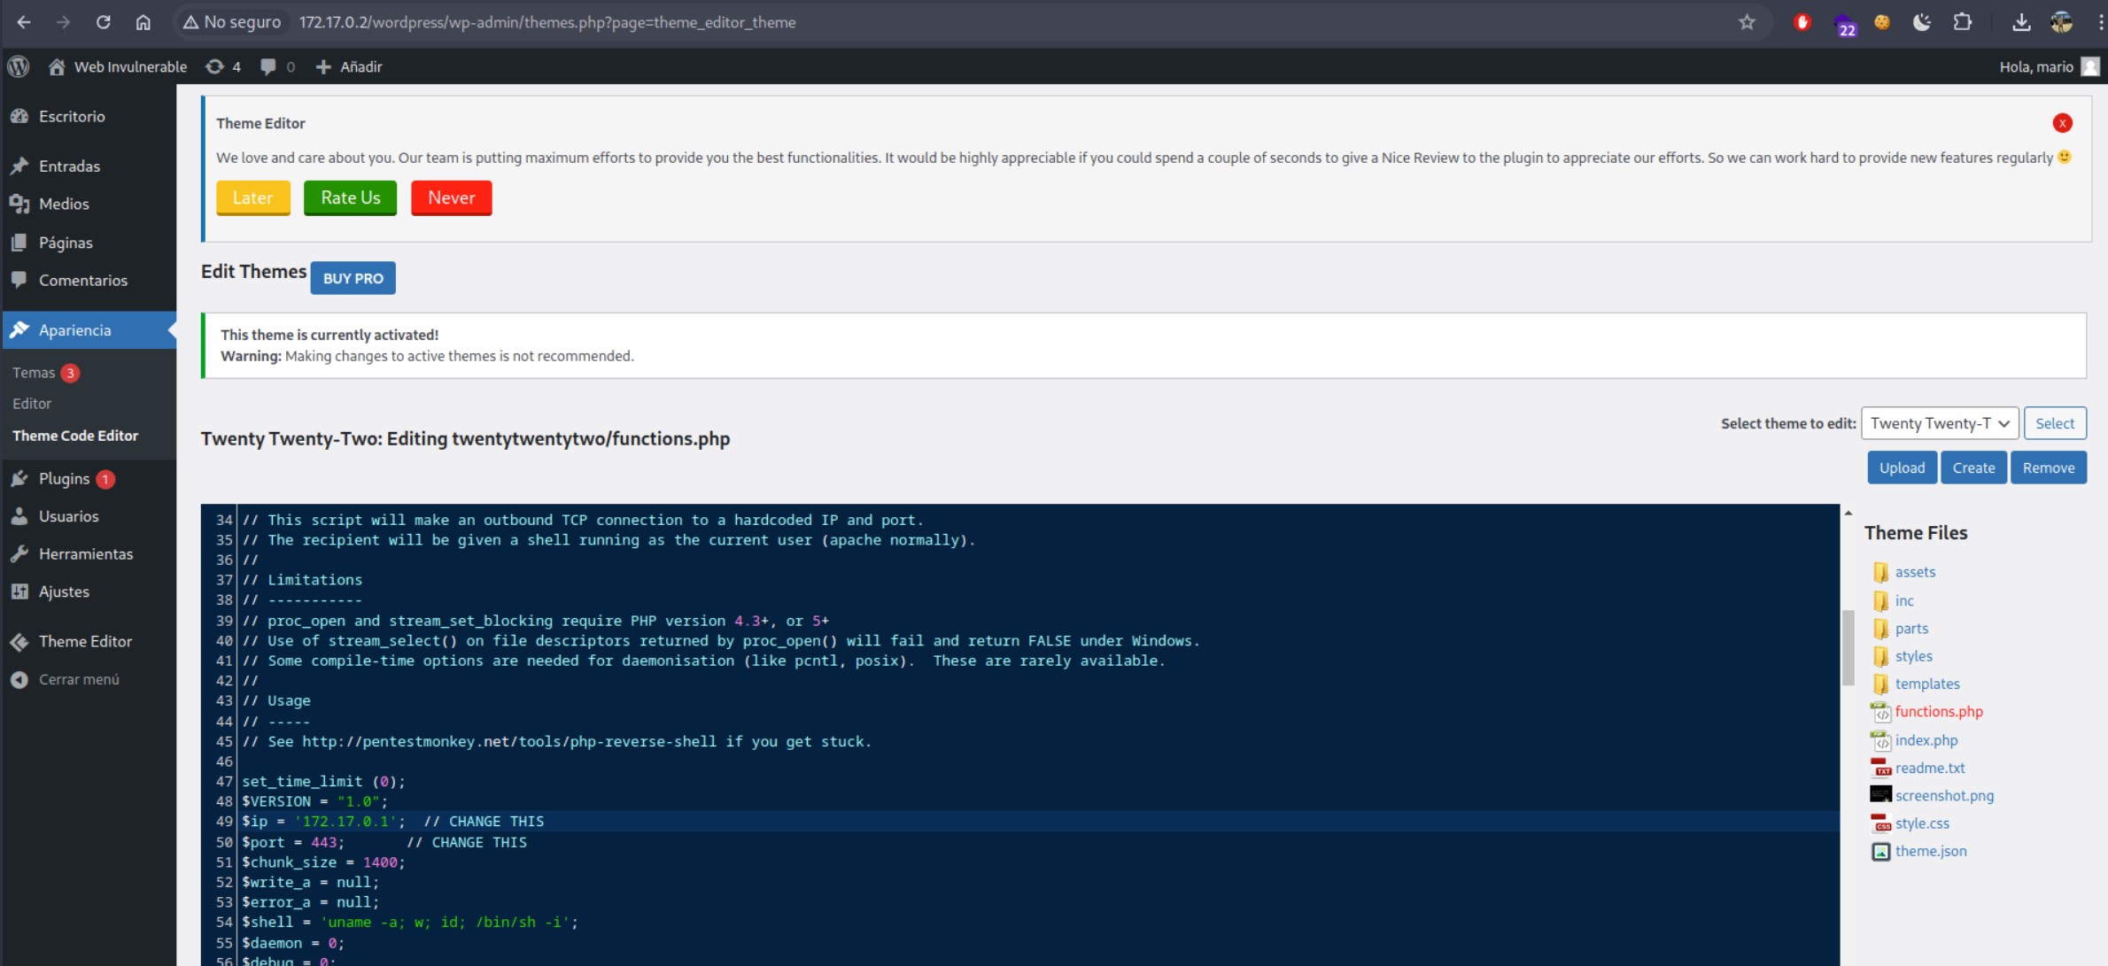Go to browser home page
2108x966 pixels.
point(143,22)
